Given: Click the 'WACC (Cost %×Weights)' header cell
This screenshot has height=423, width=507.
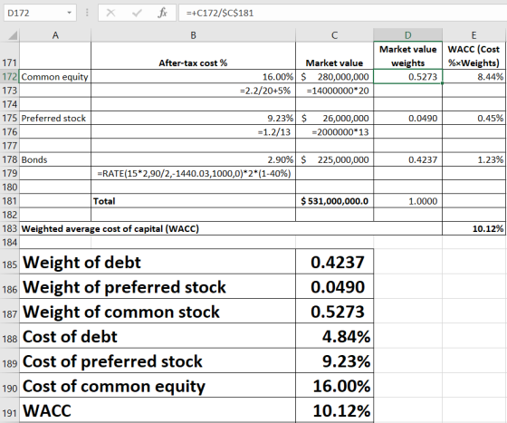Looking at the screenshot, I should (474, 55).
